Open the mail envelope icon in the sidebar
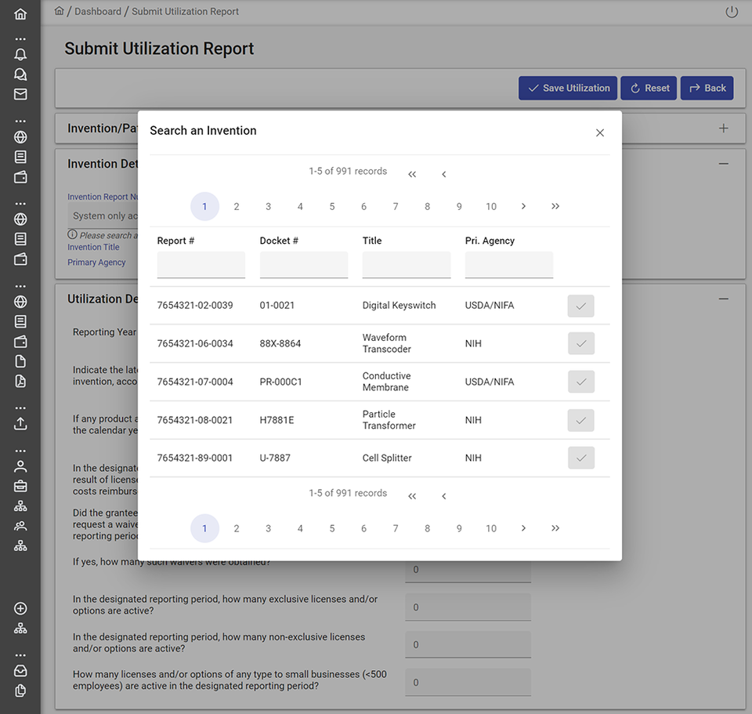The width and height of the screenshot is (752, 714). pyautogui.click(x=20, y=94)
